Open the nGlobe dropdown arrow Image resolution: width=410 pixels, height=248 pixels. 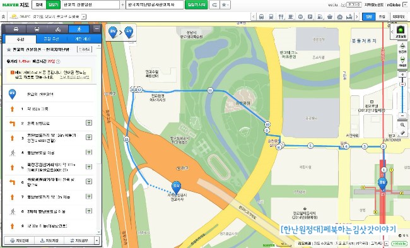406,4
